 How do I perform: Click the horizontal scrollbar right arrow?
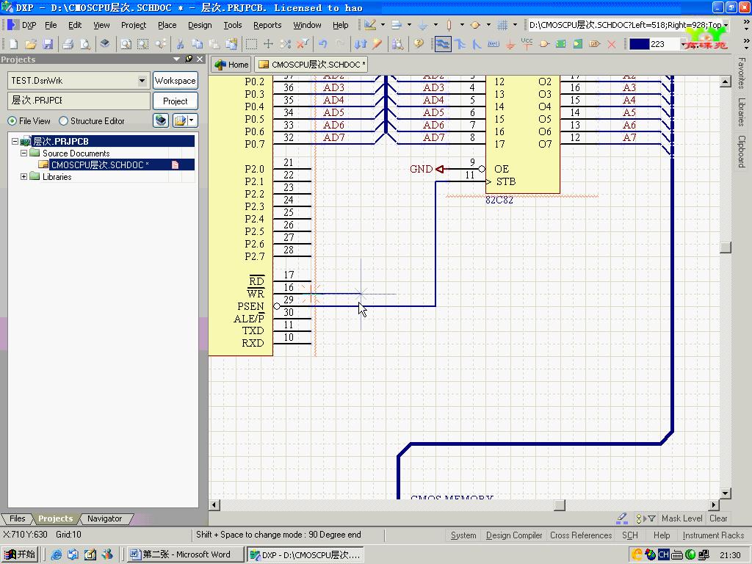[714, 505]
